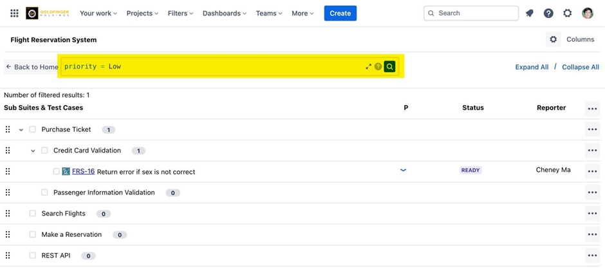
Task: Click the blue Create button
Action: click(x=340, y=14)
